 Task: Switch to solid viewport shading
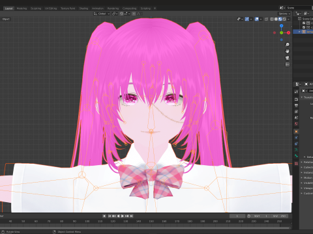click(x=276, y=19)
